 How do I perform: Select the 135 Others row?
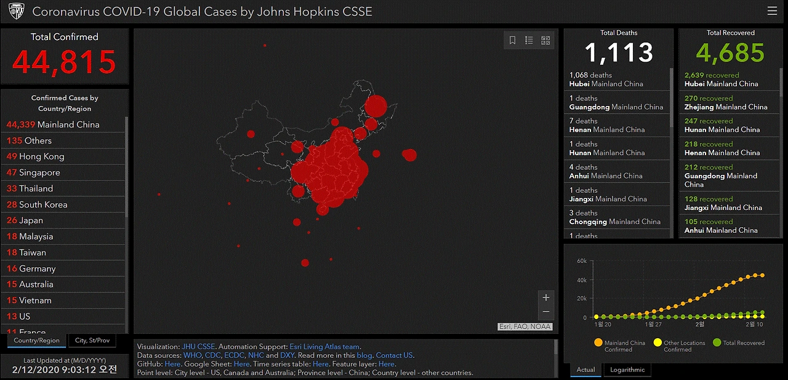pyautogui.click(x=63, y=140)
